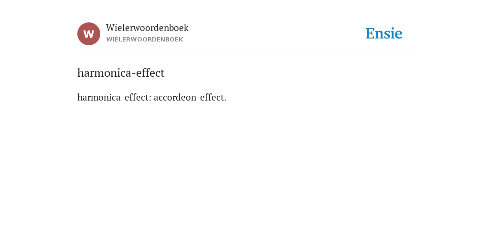The width and height of the screenshot is (489, 244).
Task: Click the letter E of Ensie logo
Action: click(x=370, y=33)
